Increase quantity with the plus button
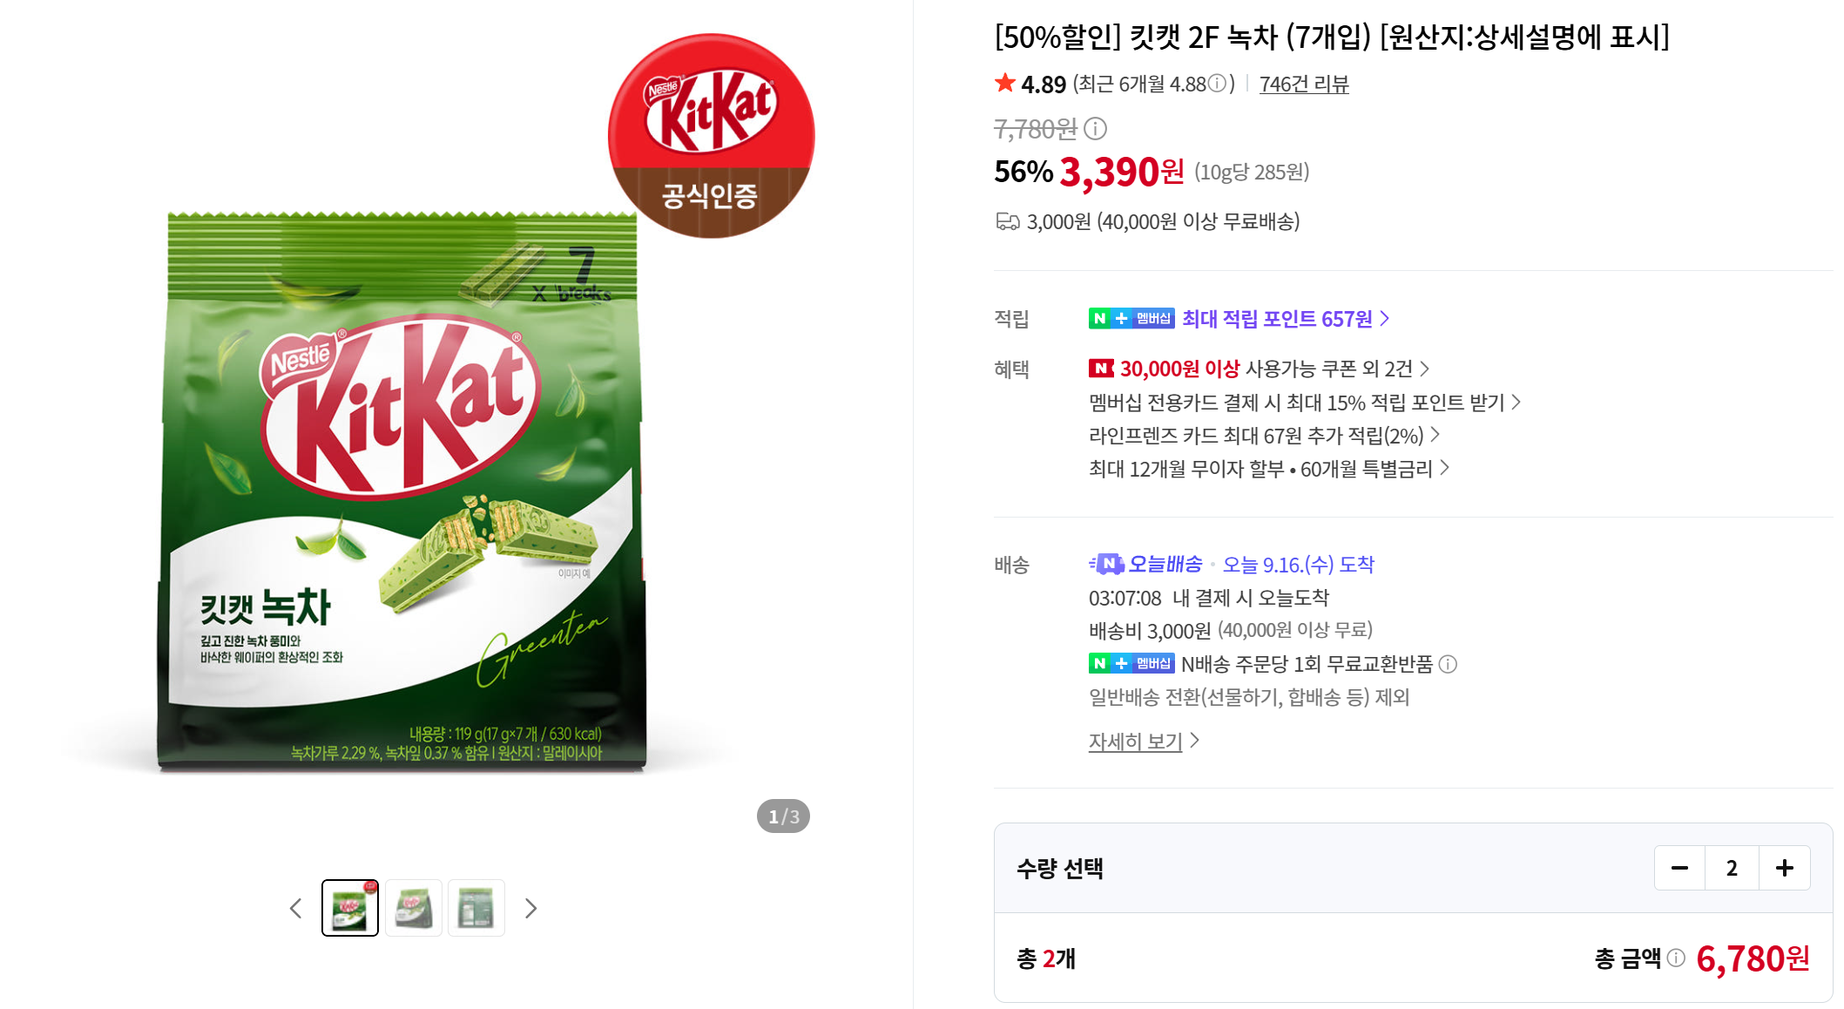This screenshot has width=1844, height=1009. pyautogui.click(x=1785, y=868)
